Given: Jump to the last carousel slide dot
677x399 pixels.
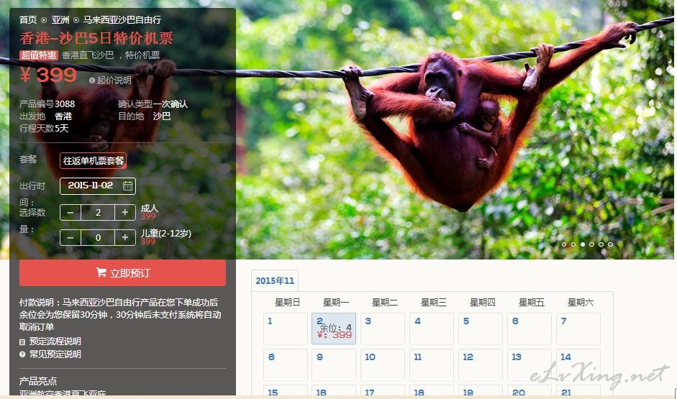Looking at the screenshot, I should pyautogui.click(x=610, y=244).
